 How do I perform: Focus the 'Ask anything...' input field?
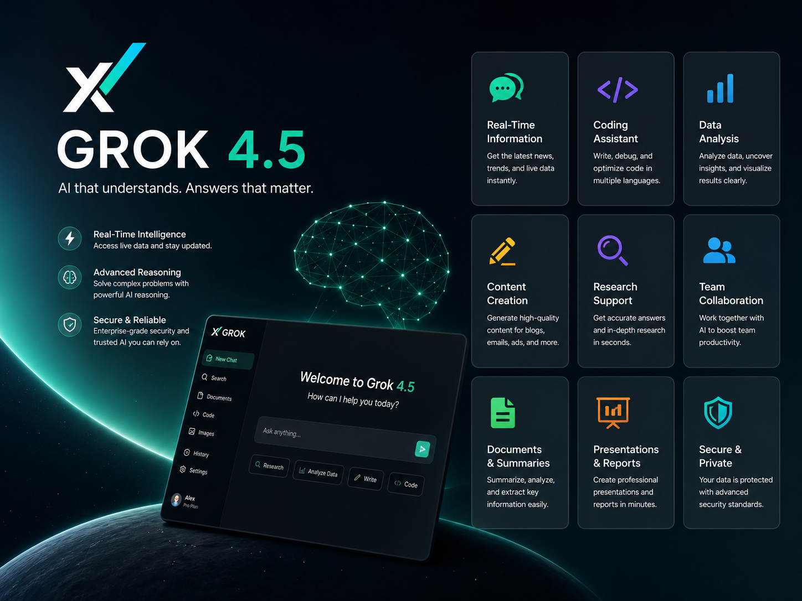[345, 439]
